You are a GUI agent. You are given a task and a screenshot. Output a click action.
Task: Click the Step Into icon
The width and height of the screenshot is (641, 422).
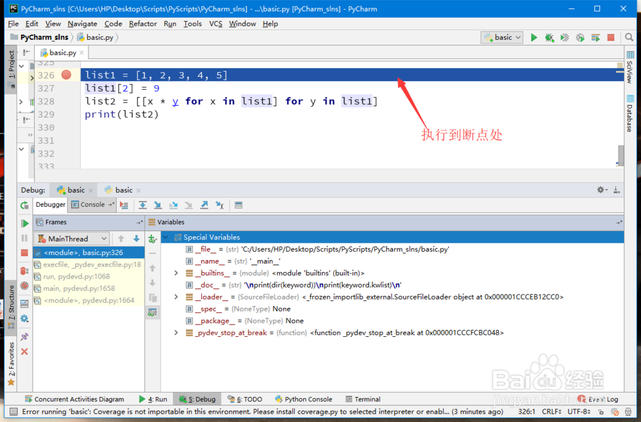tap(158, 205)
